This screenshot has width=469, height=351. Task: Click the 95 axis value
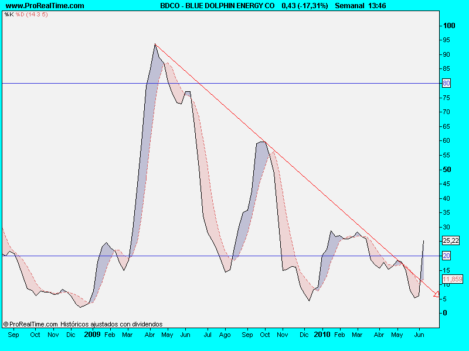446,40
